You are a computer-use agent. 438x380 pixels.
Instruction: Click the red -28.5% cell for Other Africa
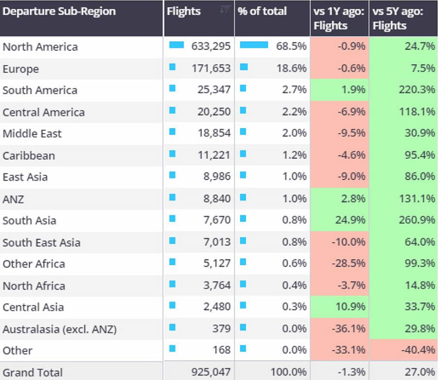pos(339,263)
